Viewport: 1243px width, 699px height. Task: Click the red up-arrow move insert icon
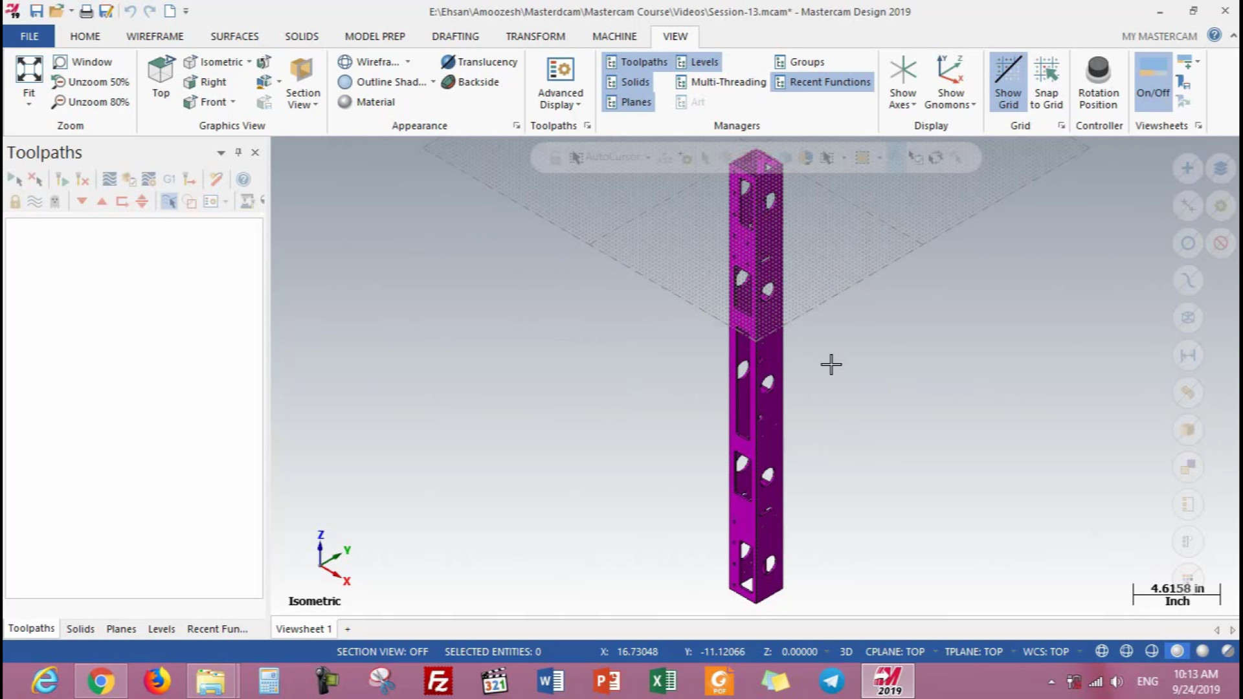click(102, 201)
